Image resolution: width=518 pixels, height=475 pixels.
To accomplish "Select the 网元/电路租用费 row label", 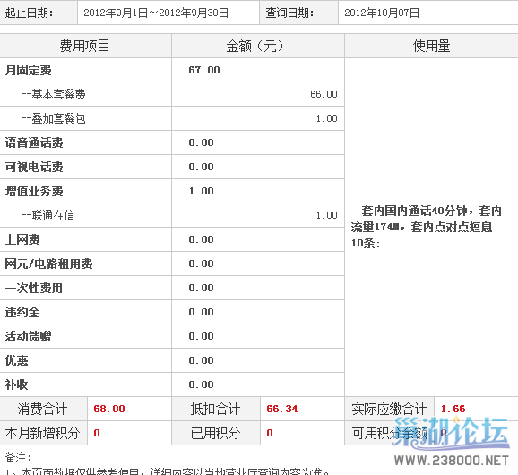I will pyautogui.click(x=49, y=263).
